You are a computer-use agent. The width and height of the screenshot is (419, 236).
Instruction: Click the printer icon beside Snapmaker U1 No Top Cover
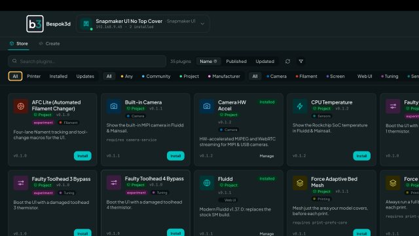(86, 24)
